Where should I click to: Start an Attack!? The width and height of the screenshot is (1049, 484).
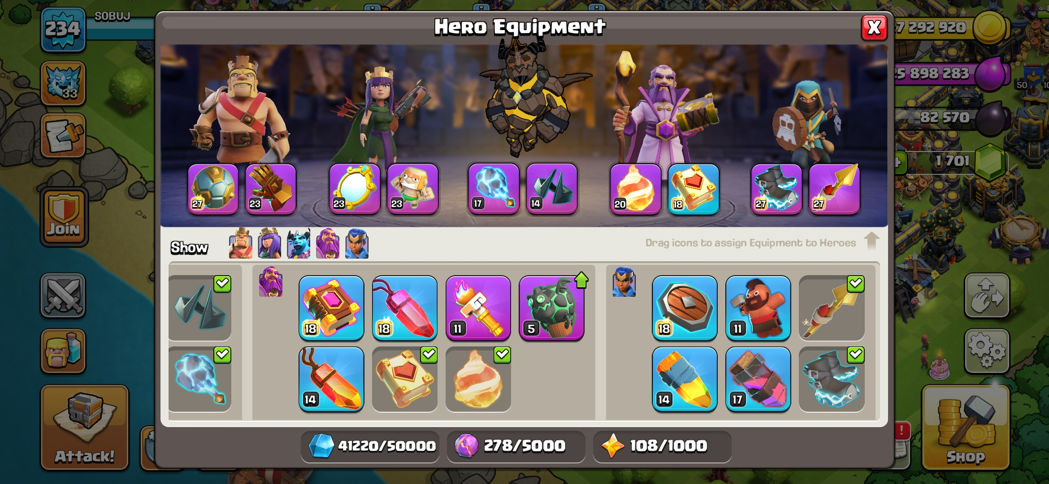[x=84, y=428]
